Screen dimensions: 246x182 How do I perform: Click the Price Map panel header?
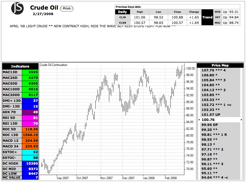point(220,65)
